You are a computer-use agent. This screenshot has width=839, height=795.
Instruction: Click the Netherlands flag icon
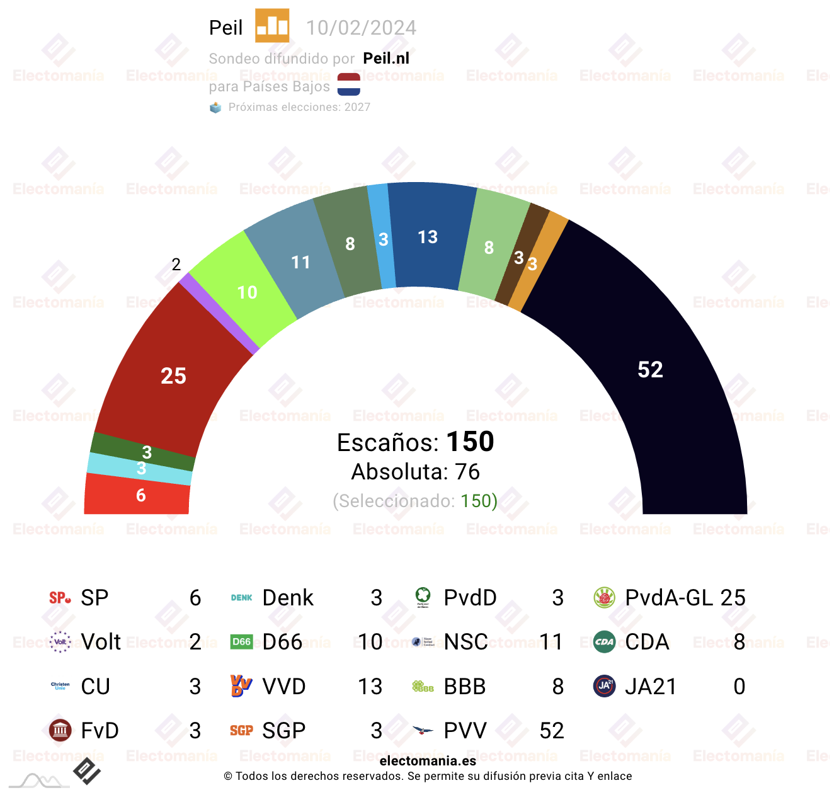pos(348,84)
